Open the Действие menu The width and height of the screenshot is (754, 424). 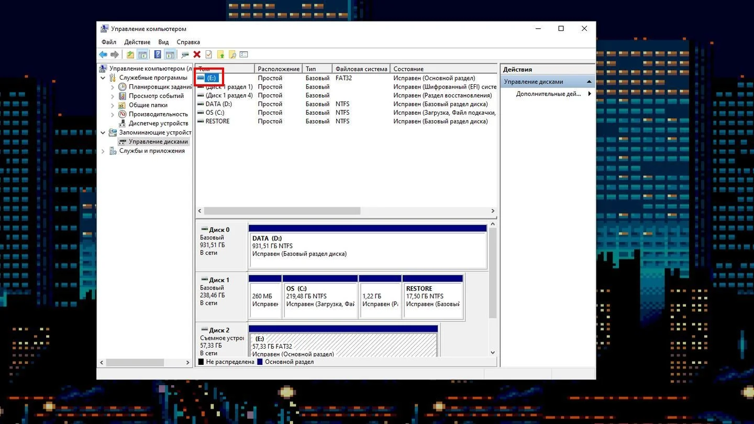[137, 42]
